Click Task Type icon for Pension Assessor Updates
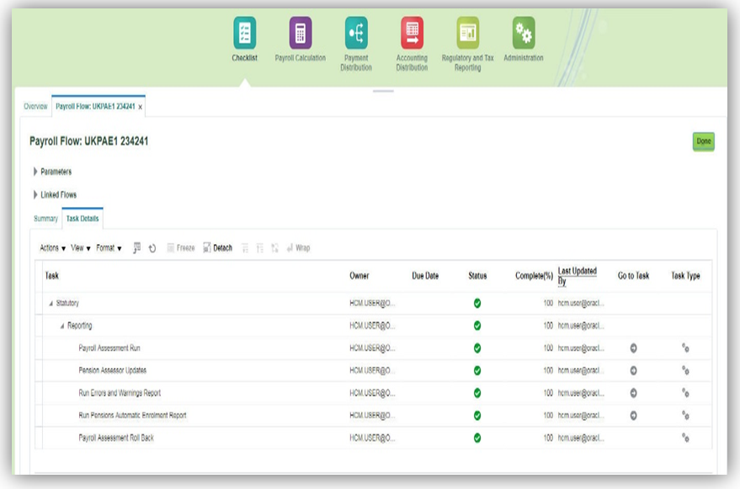Screen dimensions: 740x489 pos(685,370)
